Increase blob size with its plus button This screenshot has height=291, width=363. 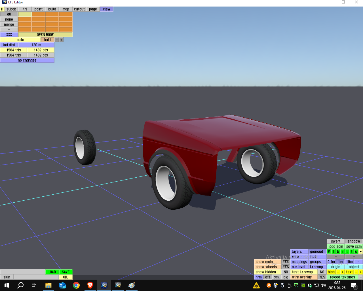coord(343,272)
